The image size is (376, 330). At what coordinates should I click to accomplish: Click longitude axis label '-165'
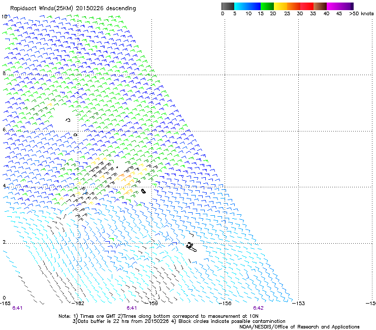pyautogui.click(x=5, y=304)
